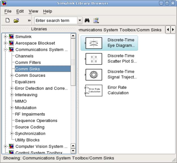Screen dimensions: 177x163
Task: Click in the Enter search term field
Action: point(56,20)
